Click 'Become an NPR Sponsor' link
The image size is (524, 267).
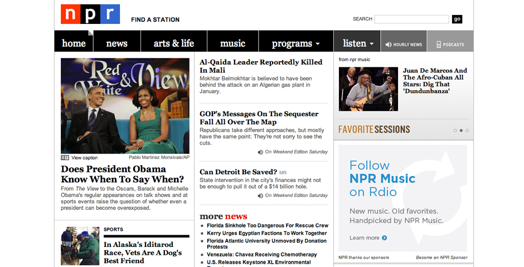coord(441,258)
